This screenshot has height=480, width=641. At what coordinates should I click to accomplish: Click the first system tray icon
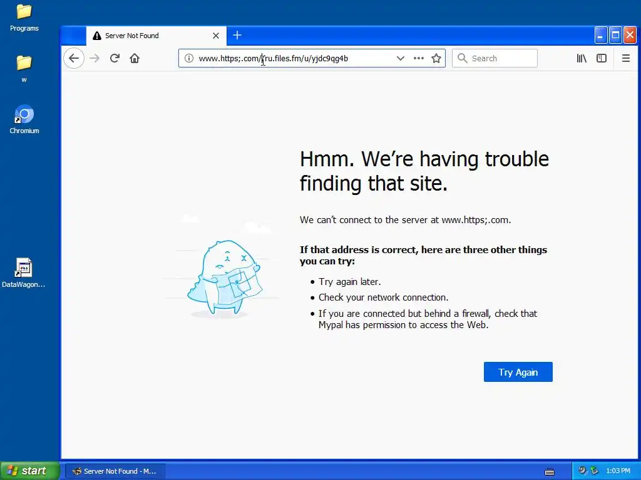point(582,471)
